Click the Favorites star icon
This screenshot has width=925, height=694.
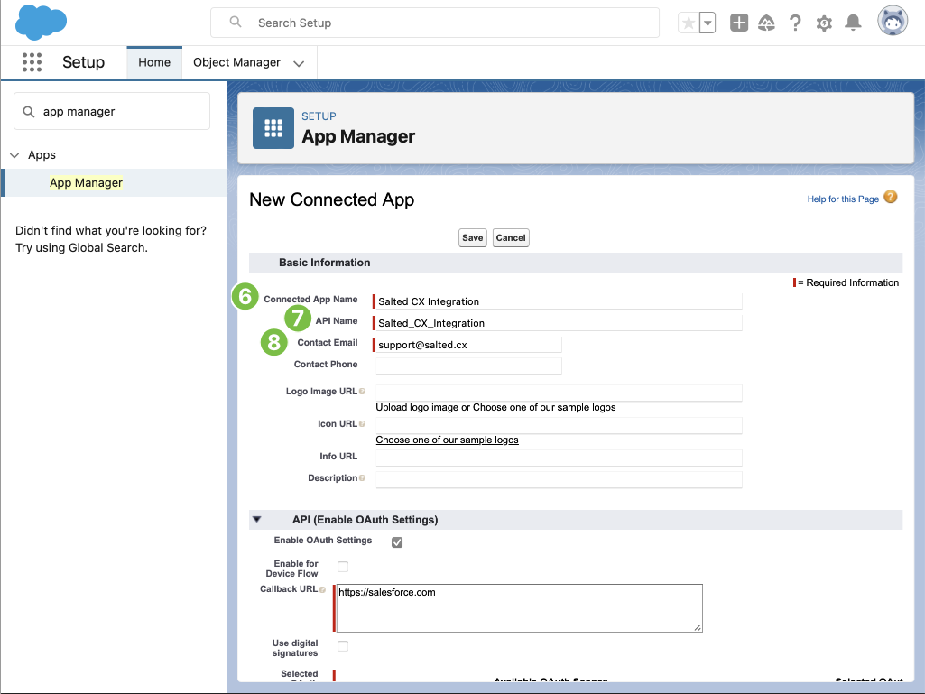689,23
